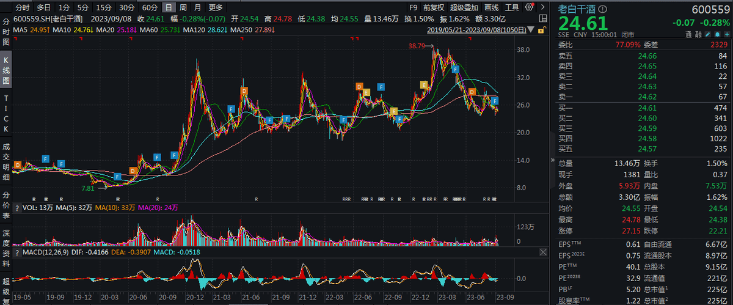Click the plus add-to-watchlist icon
This screenshot has width=733, height=305.
coord(726,35)
